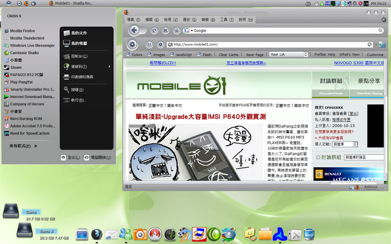Click the page's vertical scrollbar
Viewport: 391px width, 244px height.
386,120
